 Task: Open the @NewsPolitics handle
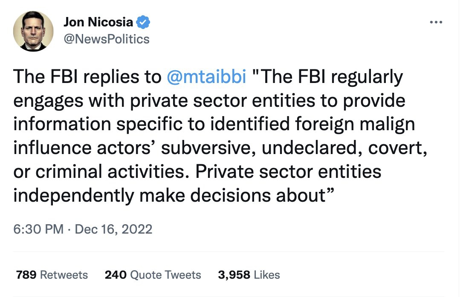(106, 39)
